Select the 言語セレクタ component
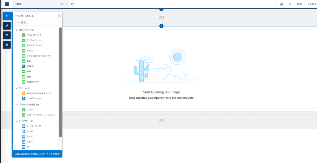Screen dimensions: 317x163 coord(33,82)
